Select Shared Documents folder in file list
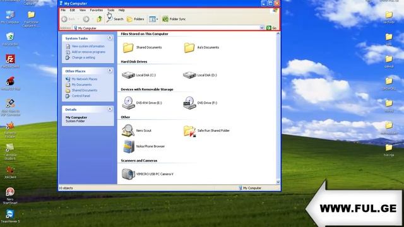 coord(142,48)
